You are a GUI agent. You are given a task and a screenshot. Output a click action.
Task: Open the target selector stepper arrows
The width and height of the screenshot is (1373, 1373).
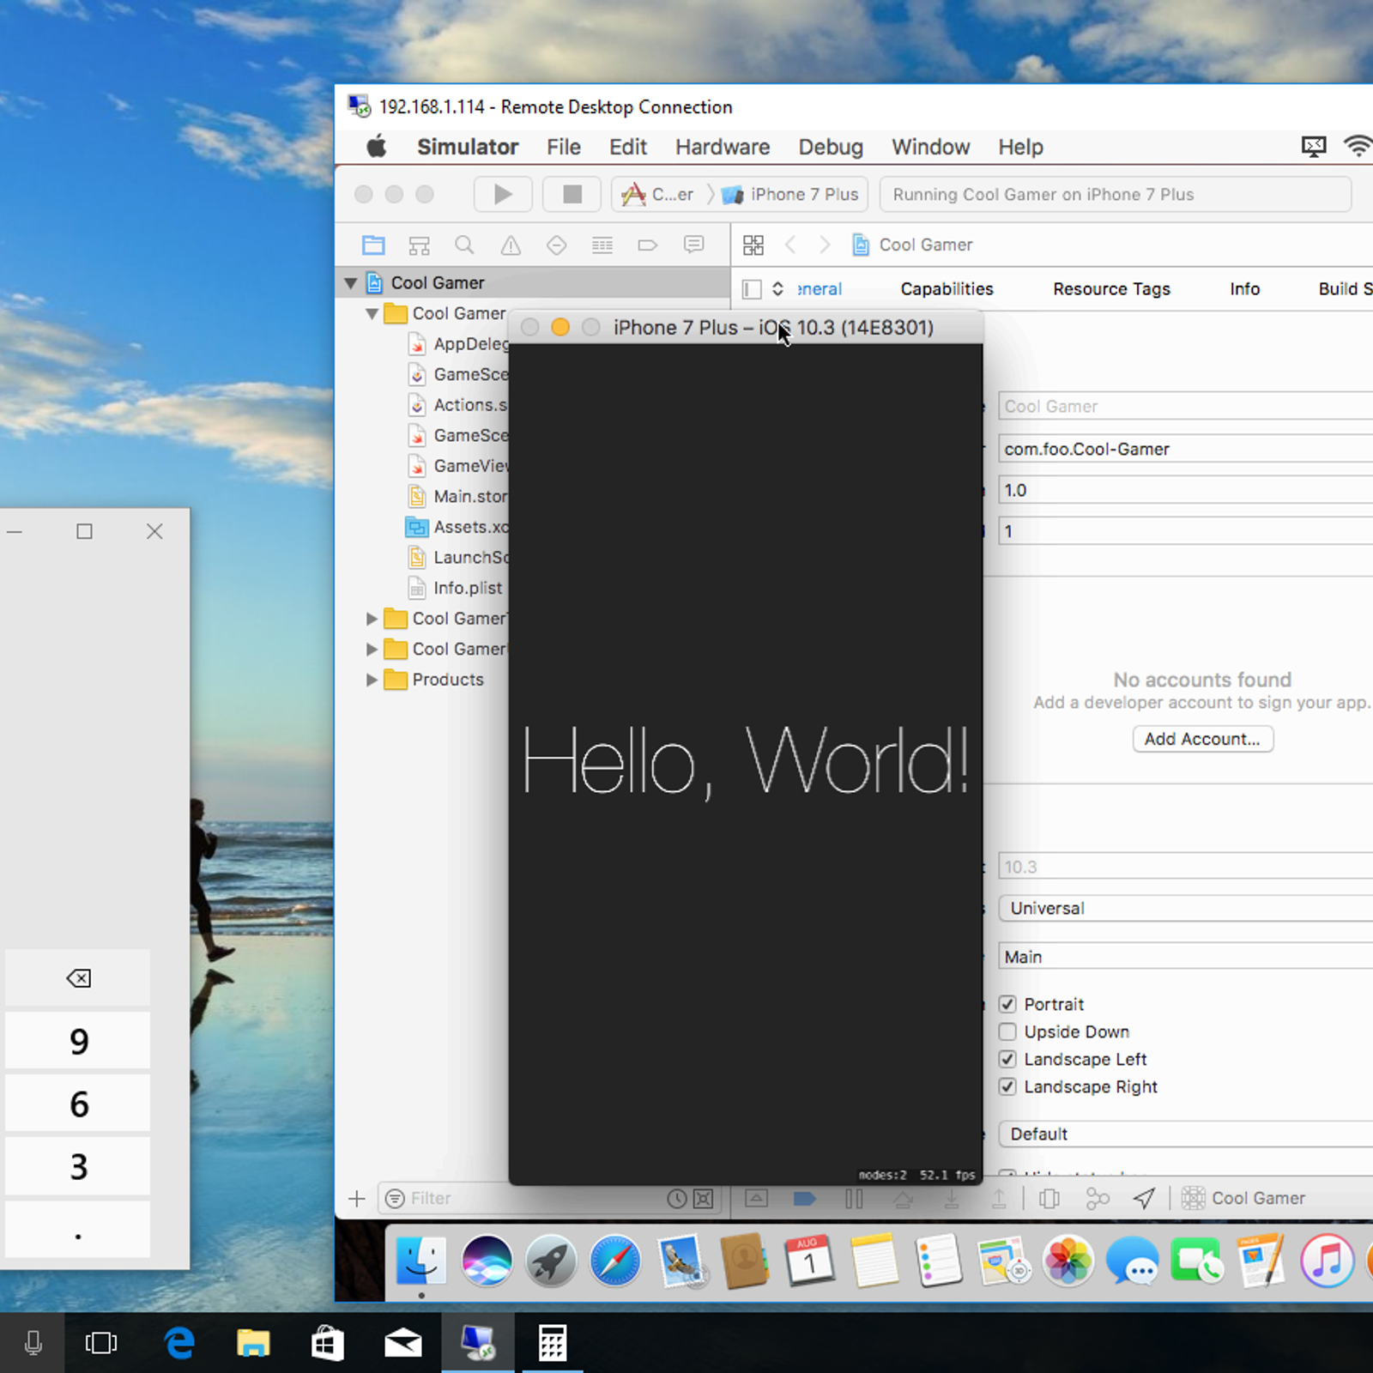click(777, 289)
